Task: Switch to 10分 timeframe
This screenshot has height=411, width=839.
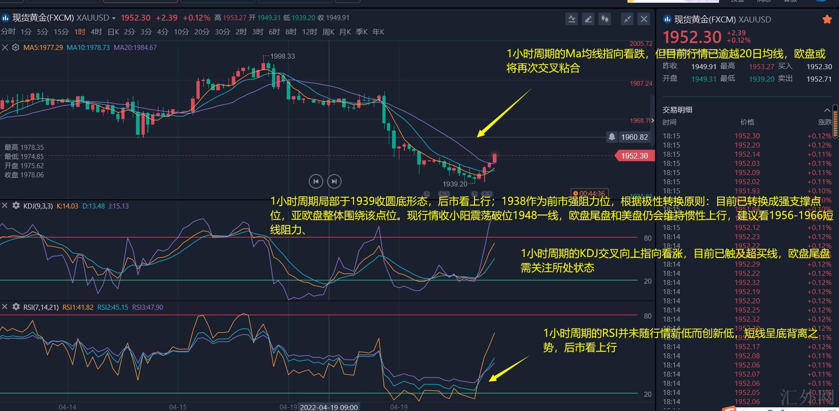Action: (181, 32)
